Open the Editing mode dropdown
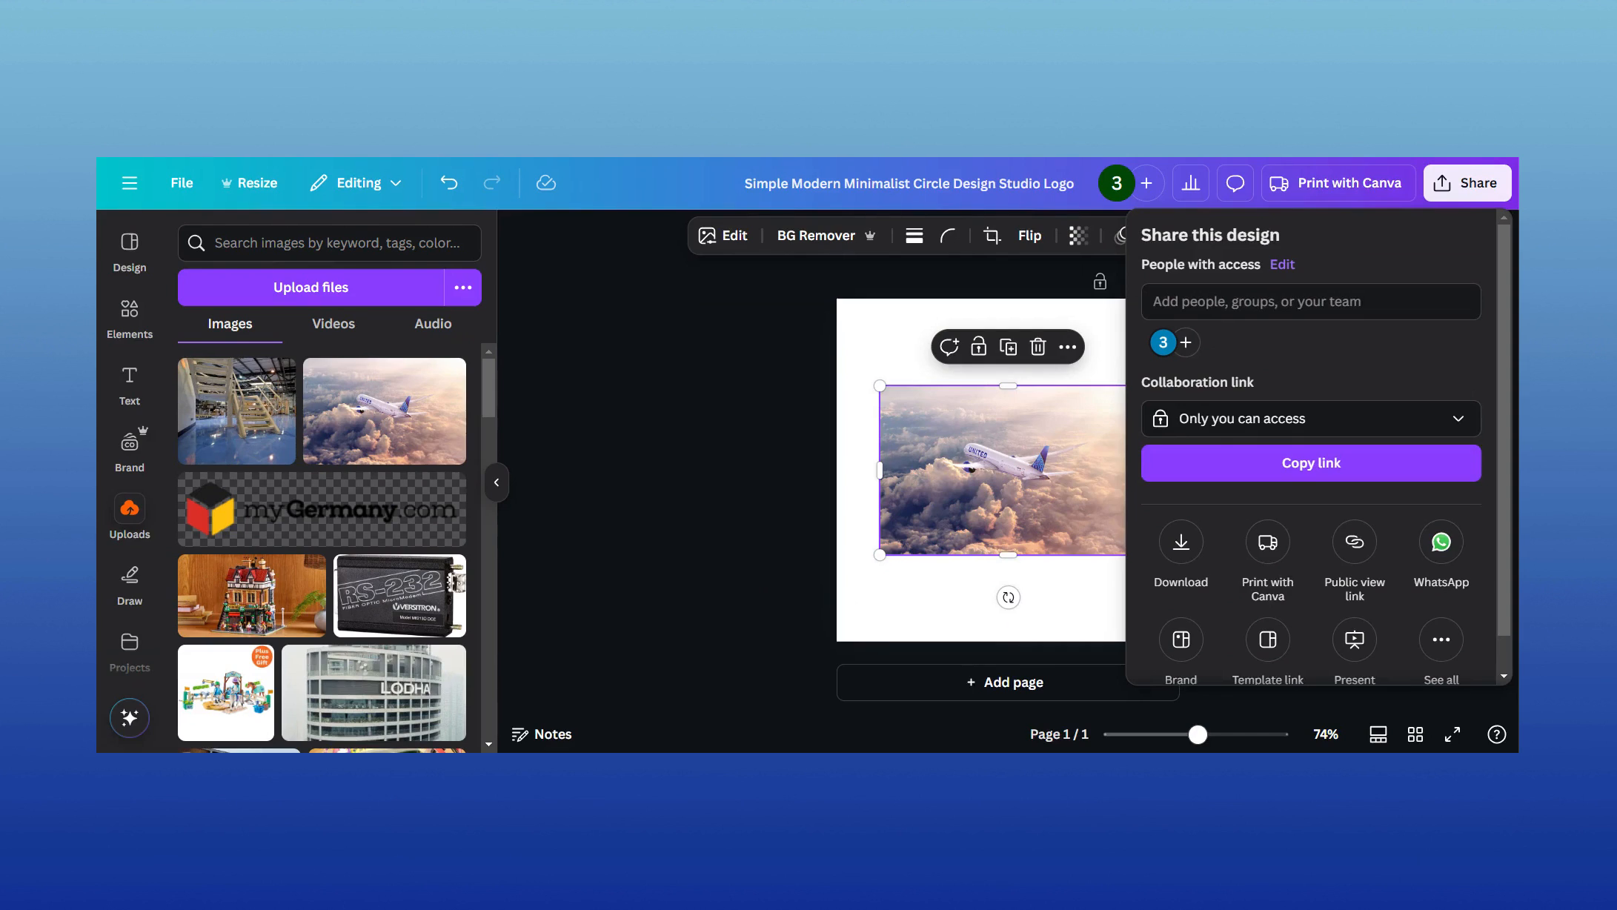The image size is (1617, 910). [x=356, y=182]
